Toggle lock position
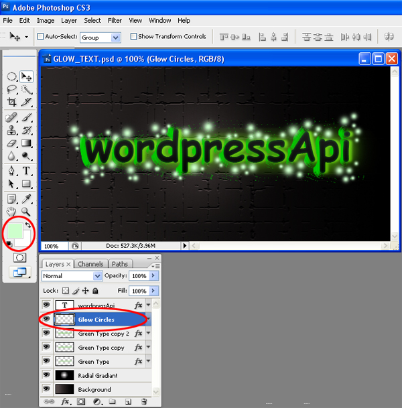 85,291
